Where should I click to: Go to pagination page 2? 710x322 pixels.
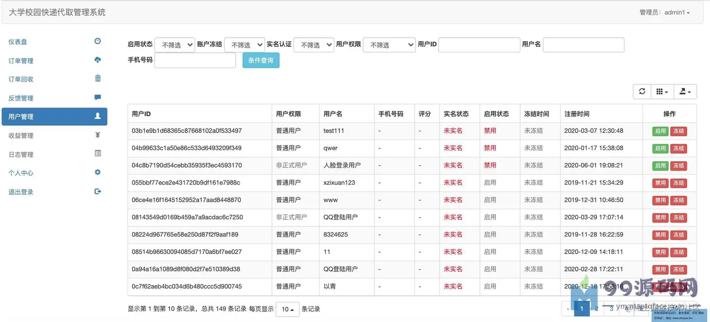pyautogui.click(x=597, y=308)
